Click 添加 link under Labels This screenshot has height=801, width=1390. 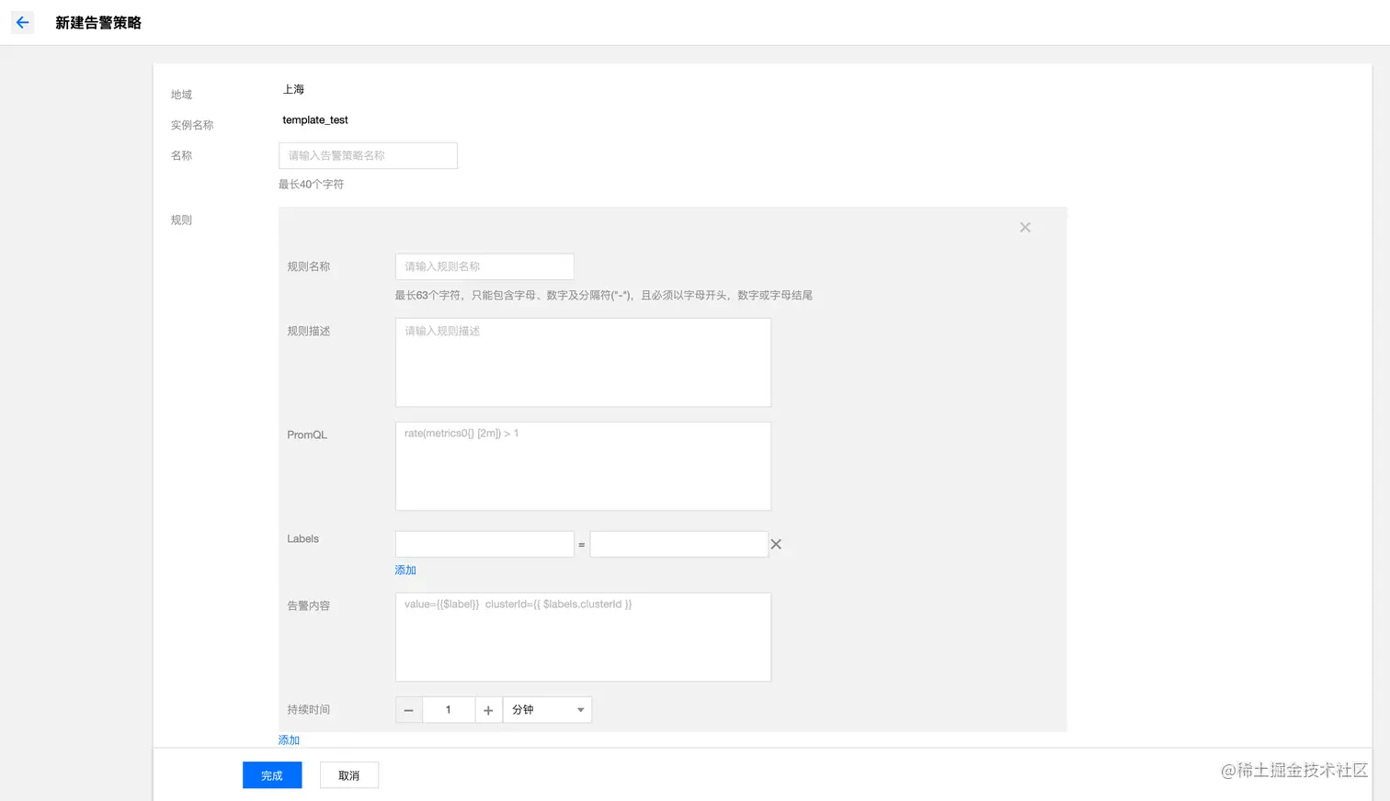point(405,570)
